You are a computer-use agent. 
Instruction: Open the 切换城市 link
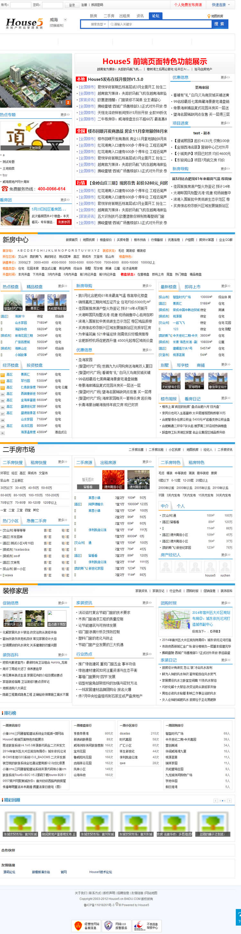tap(56, 25)
